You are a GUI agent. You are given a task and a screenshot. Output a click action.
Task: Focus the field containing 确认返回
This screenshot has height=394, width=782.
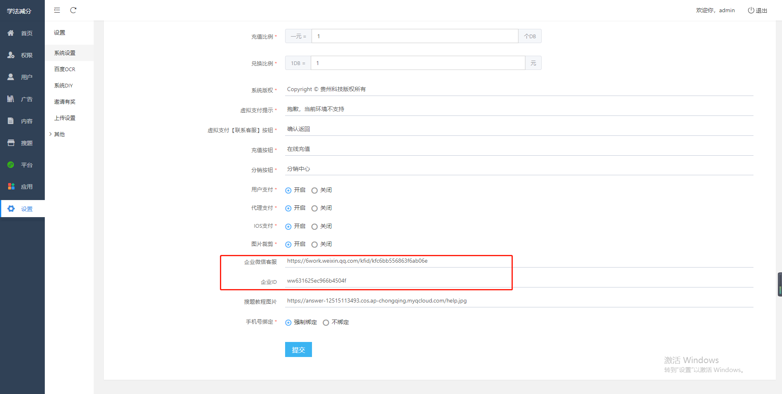(519, 129)
